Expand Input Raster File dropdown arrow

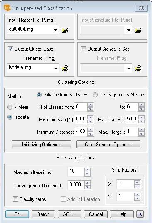click(x=56, y=30)
